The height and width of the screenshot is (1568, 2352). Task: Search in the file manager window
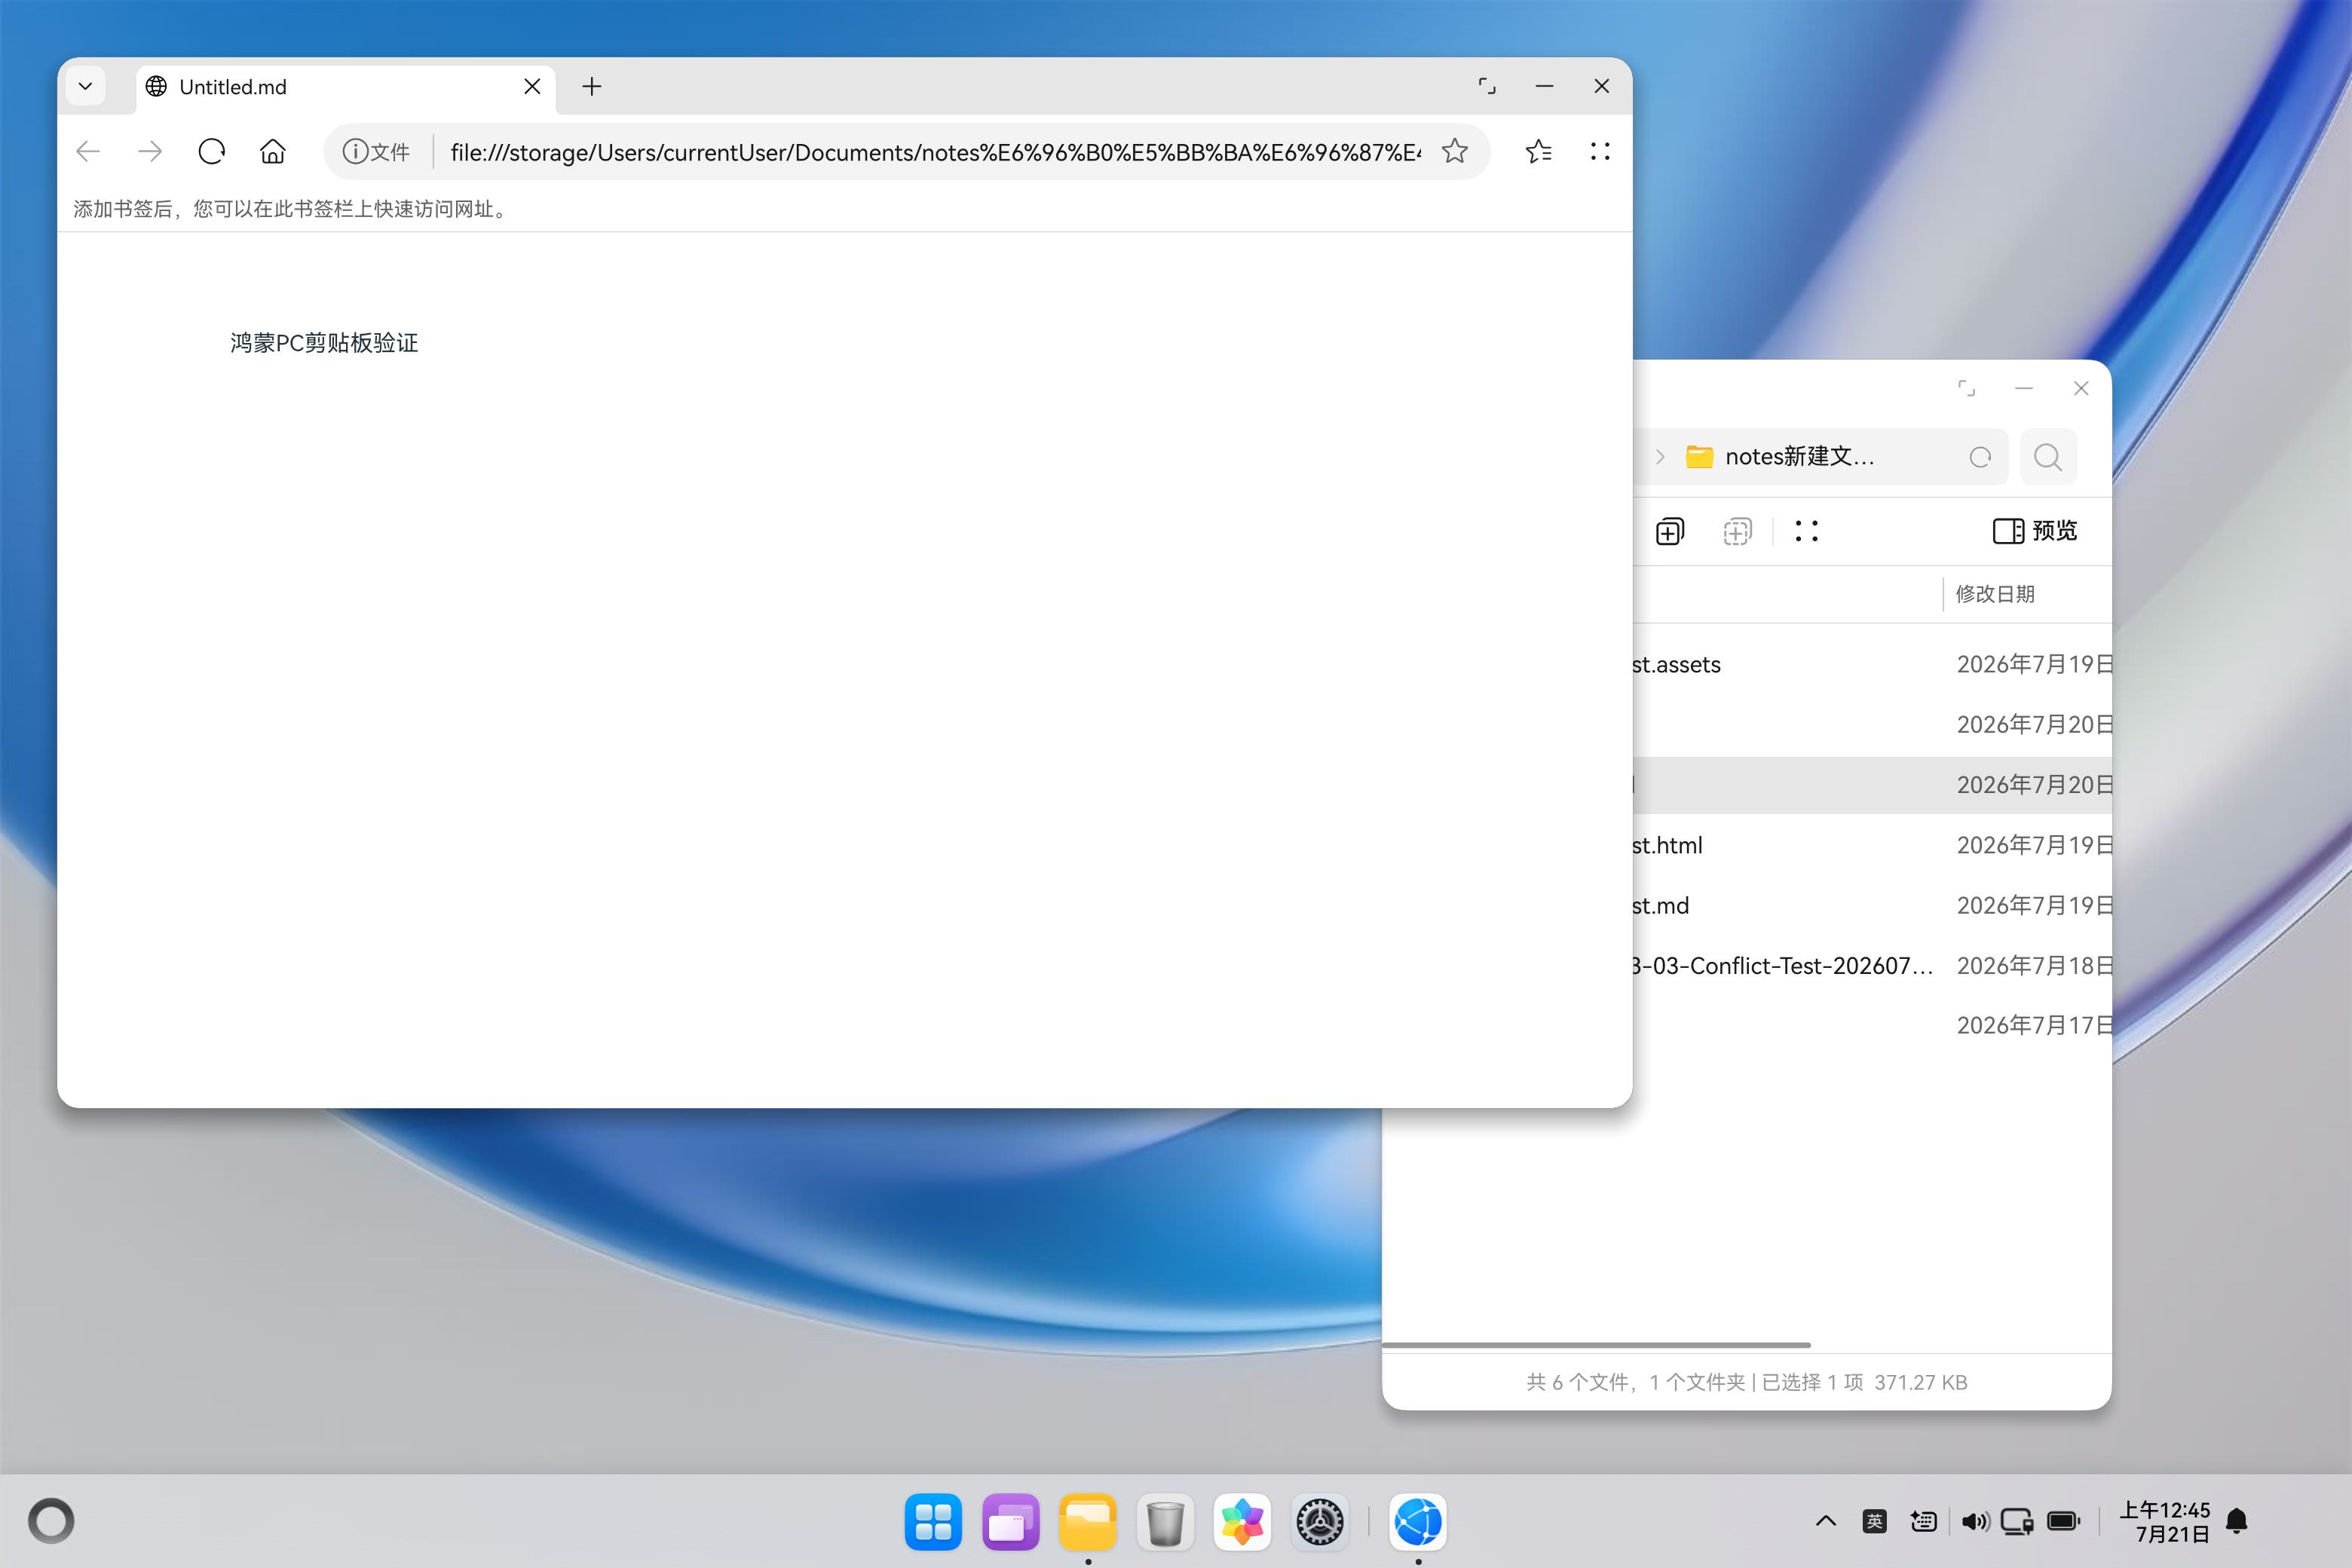2048,457
